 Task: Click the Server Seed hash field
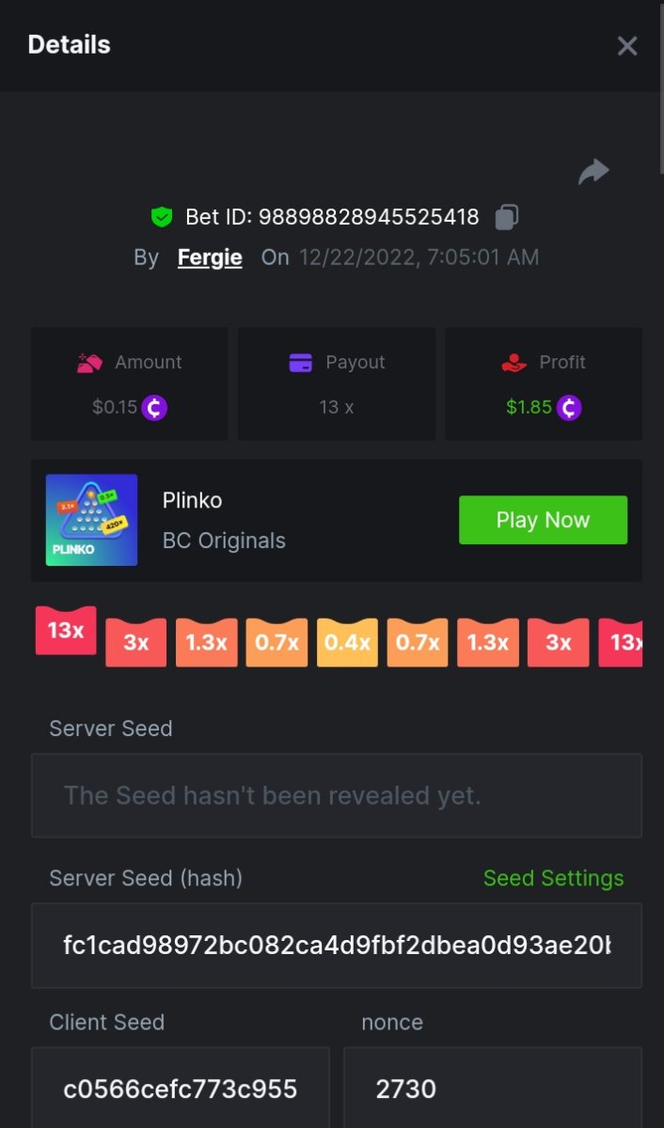pos(336,946)
